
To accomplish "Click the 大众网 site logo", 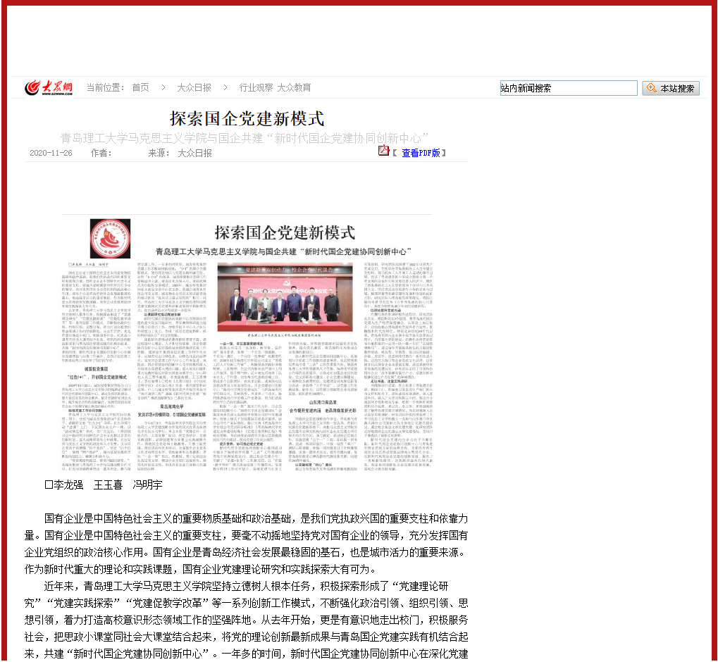I will coord(48,87).
